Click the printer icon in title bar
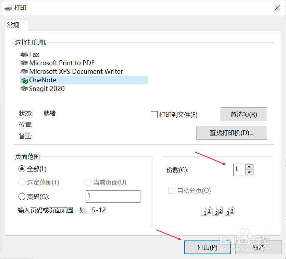The width and height of the screenshot is (286, 259). pyautogui.click(x=8, y=8)
